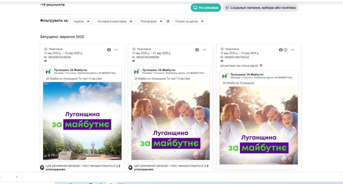This screenshot has height=184, width=343.
Task: Click the family photo in the second ad
Action: coord(170,121)
